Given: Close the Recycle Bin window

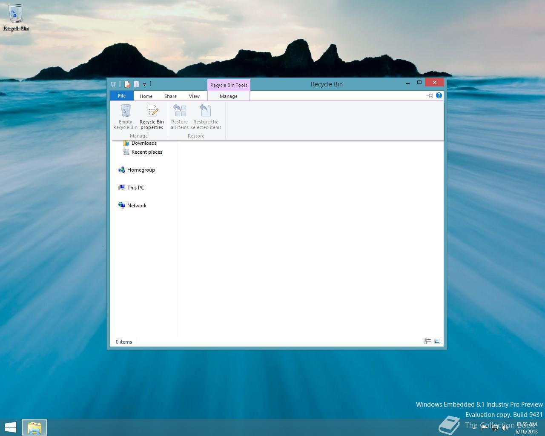Looking at the screenshot, I should pos(434,83).
